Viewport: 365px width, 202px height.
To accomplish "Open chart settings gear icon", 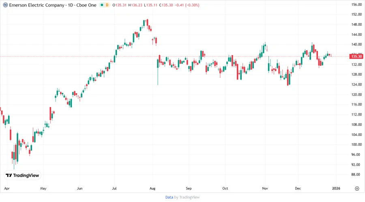I will click(x=357, y=189).
